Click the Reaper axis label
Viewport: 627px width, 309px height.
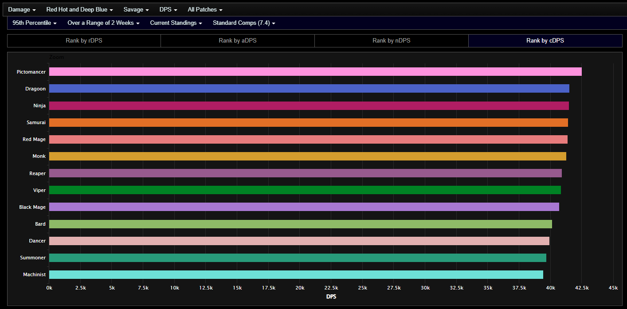pyautogui.click(x=38, y=173)
